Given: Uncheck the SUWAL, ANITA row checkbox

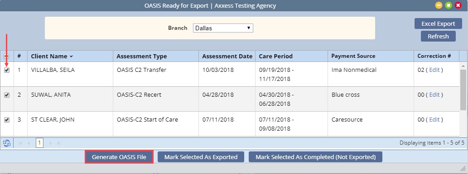Looking at the screenshot, I should 7,95.
